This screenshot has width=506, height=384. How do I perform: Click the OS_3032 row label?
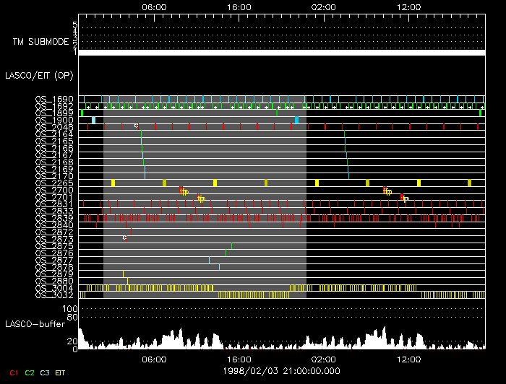(x=54, y=295)
